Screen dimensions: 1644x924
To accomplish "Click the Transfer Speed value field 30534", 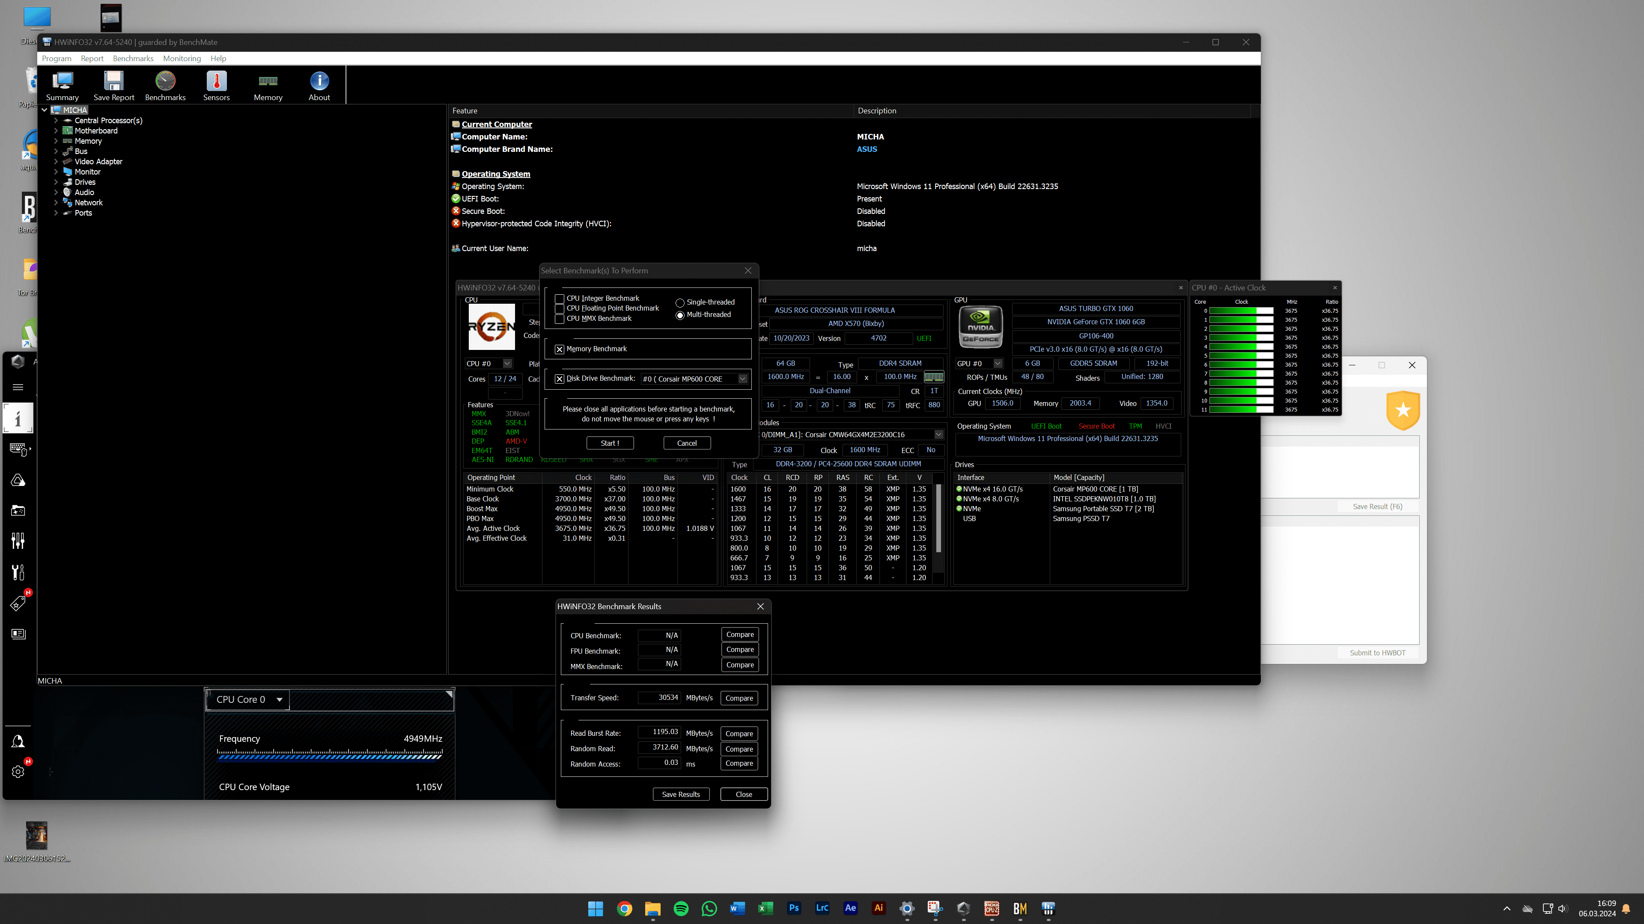I will coord(659,698).
